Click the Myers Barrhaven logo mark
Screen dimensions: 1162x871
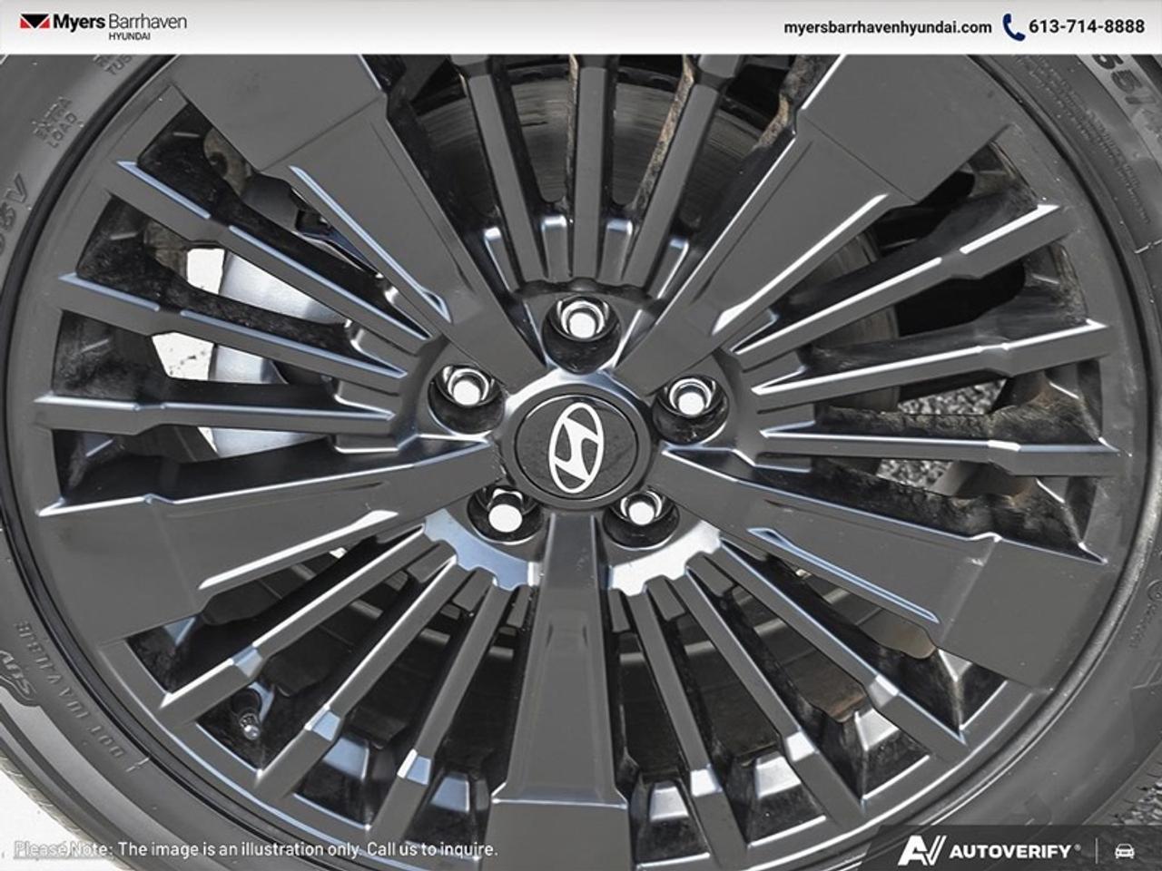tap(33, 22)
